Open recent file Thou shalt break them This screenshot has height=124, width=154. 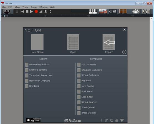pyautogui.click(x=39, y=75)
